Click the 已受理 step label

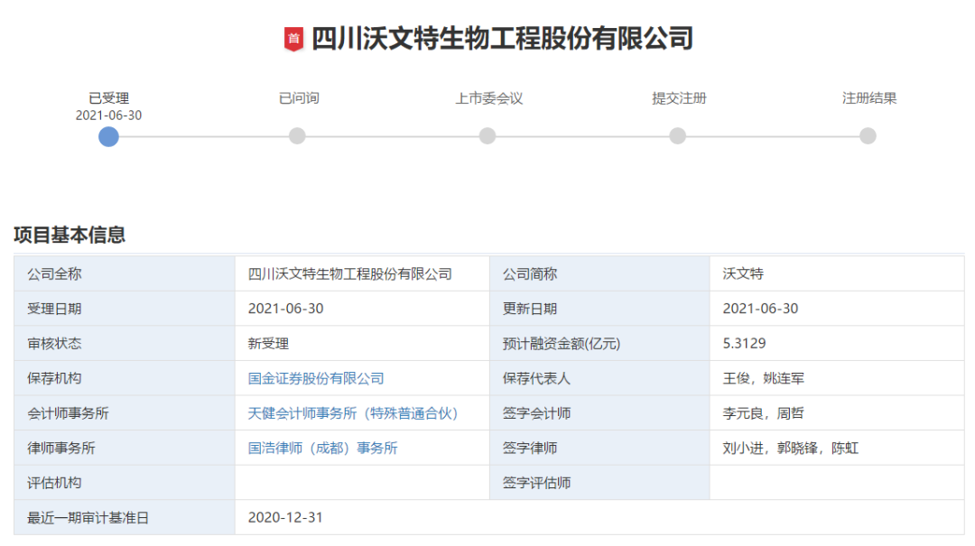[108, 98]
